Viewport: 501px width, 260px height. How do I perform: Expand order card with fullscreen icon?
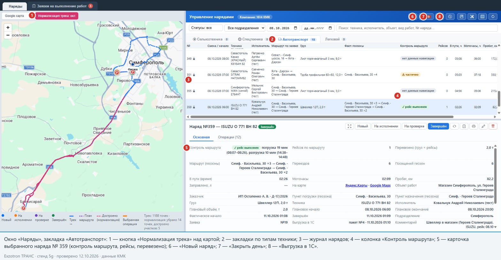[x=350, y=126]
